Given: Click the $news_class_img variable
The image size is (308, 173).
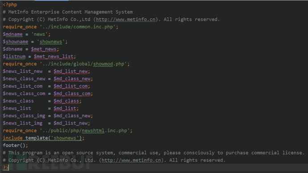Looking at the screenshot, I should pos(24,116).
